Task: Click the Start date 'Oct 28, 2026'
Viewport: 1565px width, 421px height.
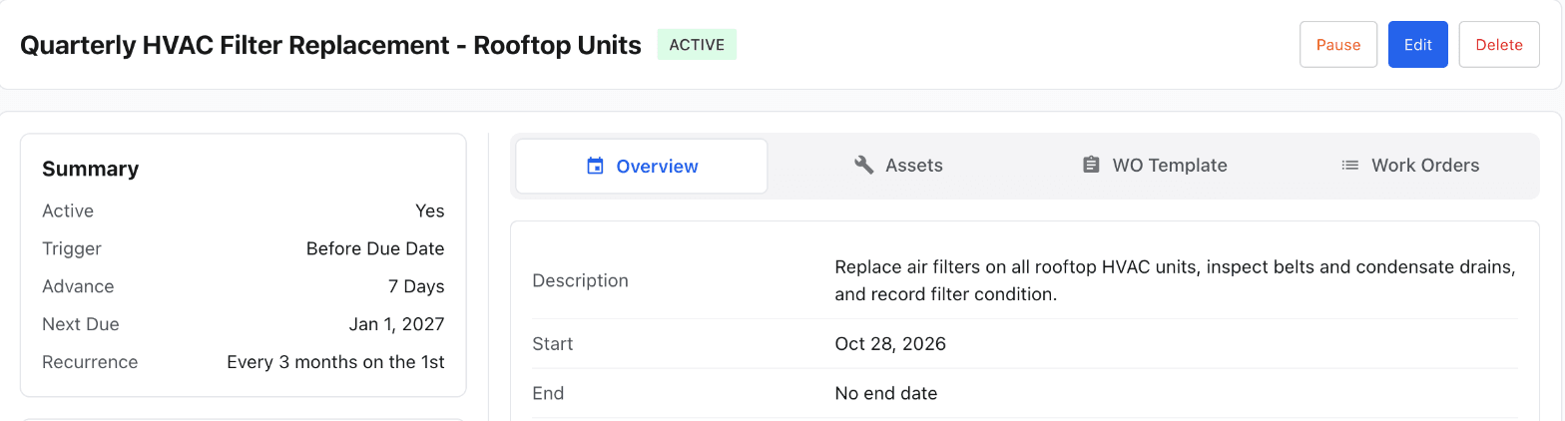Action: [x=890, y=344]
